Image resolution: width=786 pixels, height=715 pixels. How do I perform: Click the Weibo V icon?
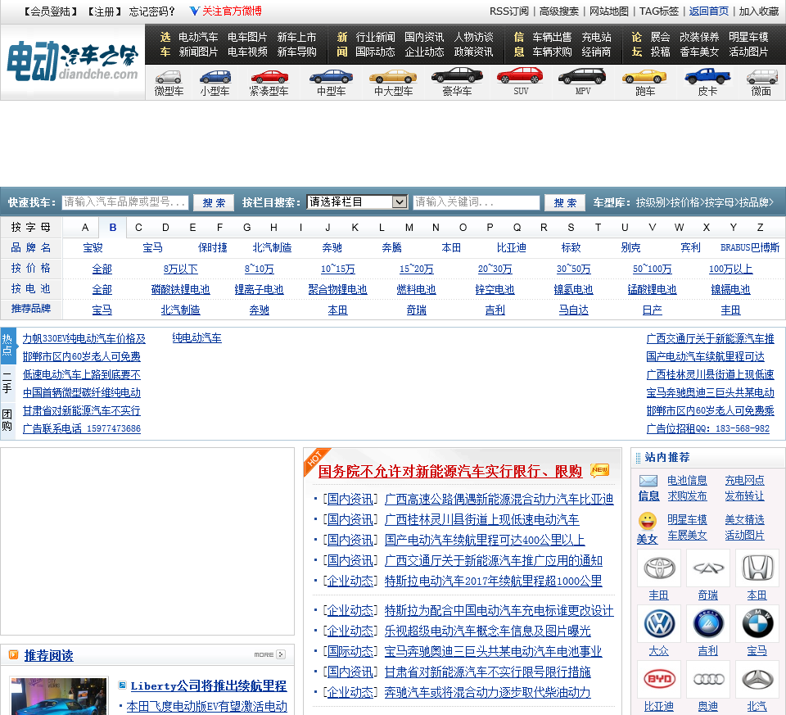[195, 11]
